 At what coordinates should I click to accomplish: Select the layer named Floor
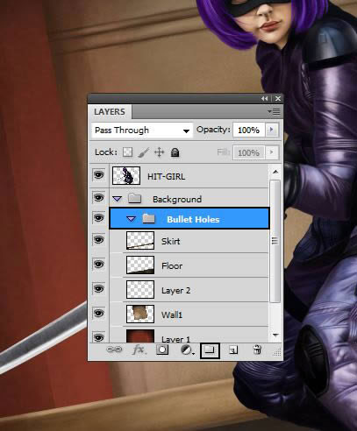click(172, 265)
